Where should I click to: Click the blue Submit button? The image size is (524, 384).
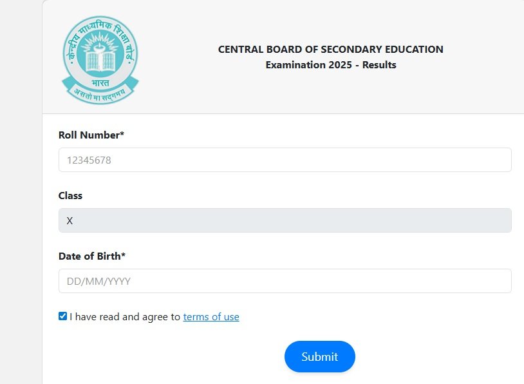point(320,356)
